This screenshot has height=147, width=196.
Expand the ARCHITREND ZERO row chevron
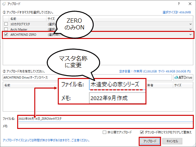point(190,35)
